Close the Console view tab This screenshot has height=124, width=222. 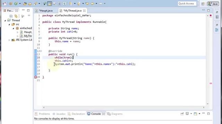[x=103, y=114]
